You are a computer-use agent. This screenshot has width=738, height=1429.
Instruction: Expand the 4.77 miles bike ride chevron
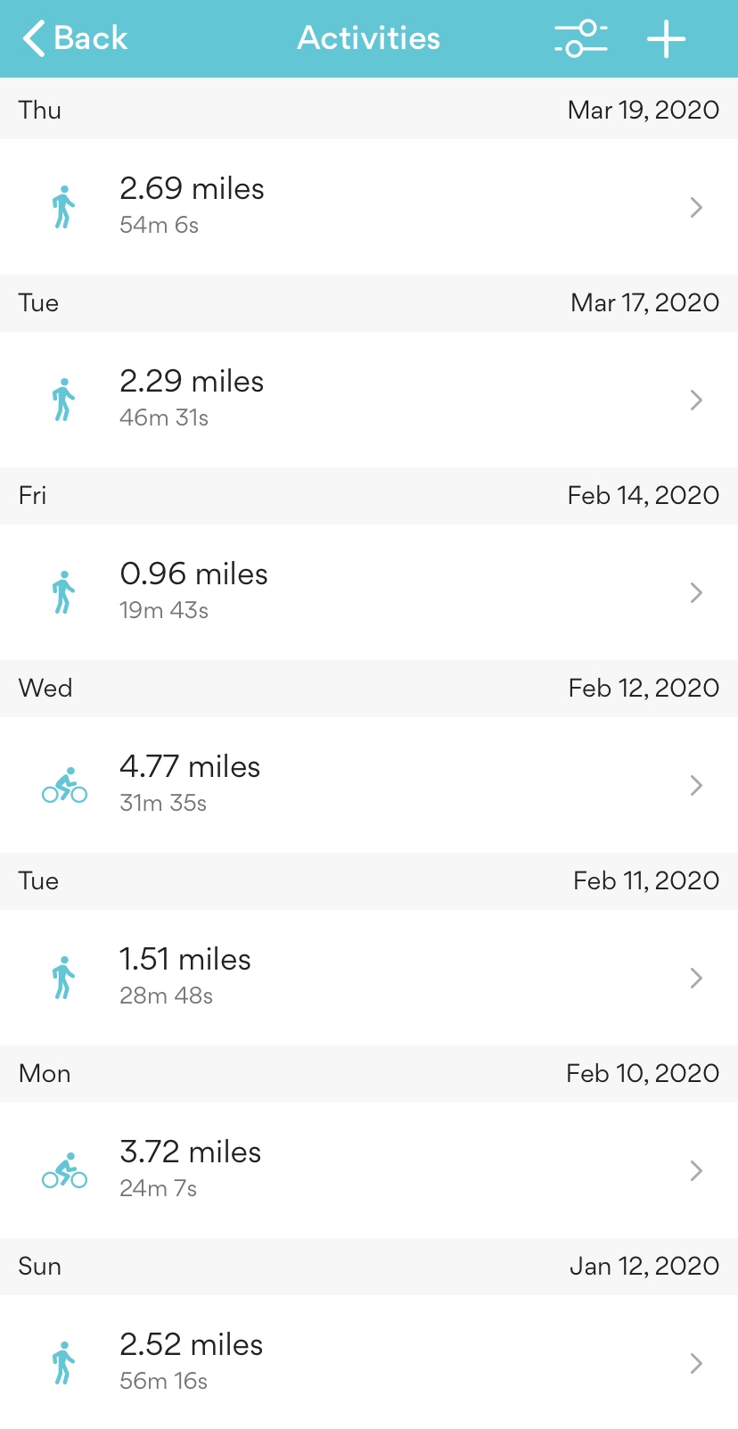pos(696,785)
